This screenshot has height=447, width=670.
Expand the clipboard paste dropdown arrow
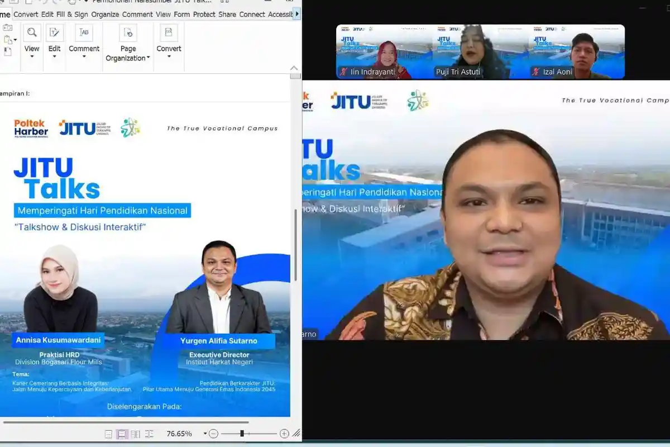(x=15, y=40)
